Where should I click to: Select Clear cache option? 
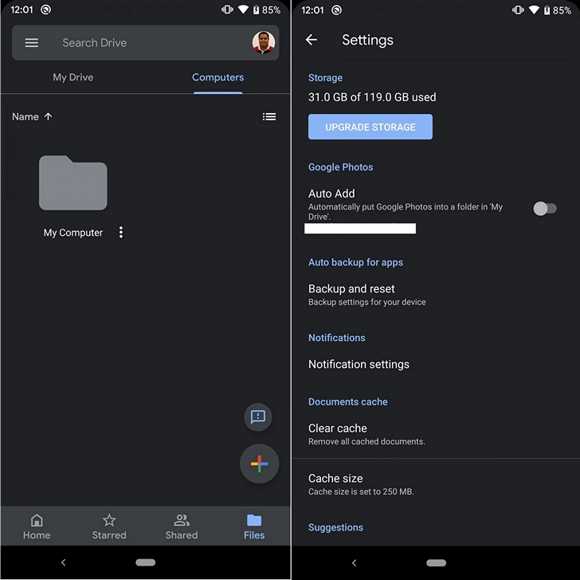436,434
